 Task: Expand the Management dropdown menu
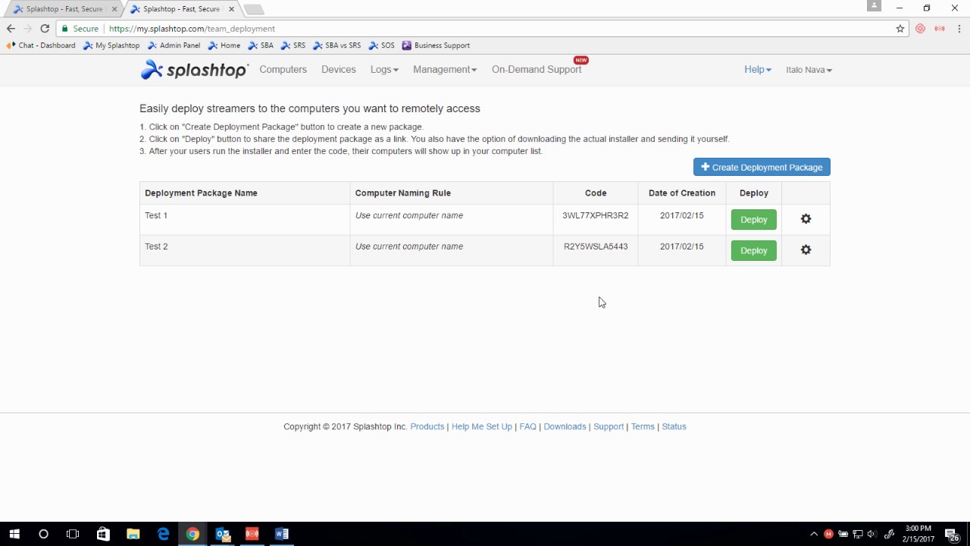[445, 70]
